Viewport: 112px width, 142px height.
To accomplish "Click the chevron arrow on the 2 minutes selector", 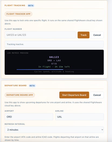I will pos(102,130).
